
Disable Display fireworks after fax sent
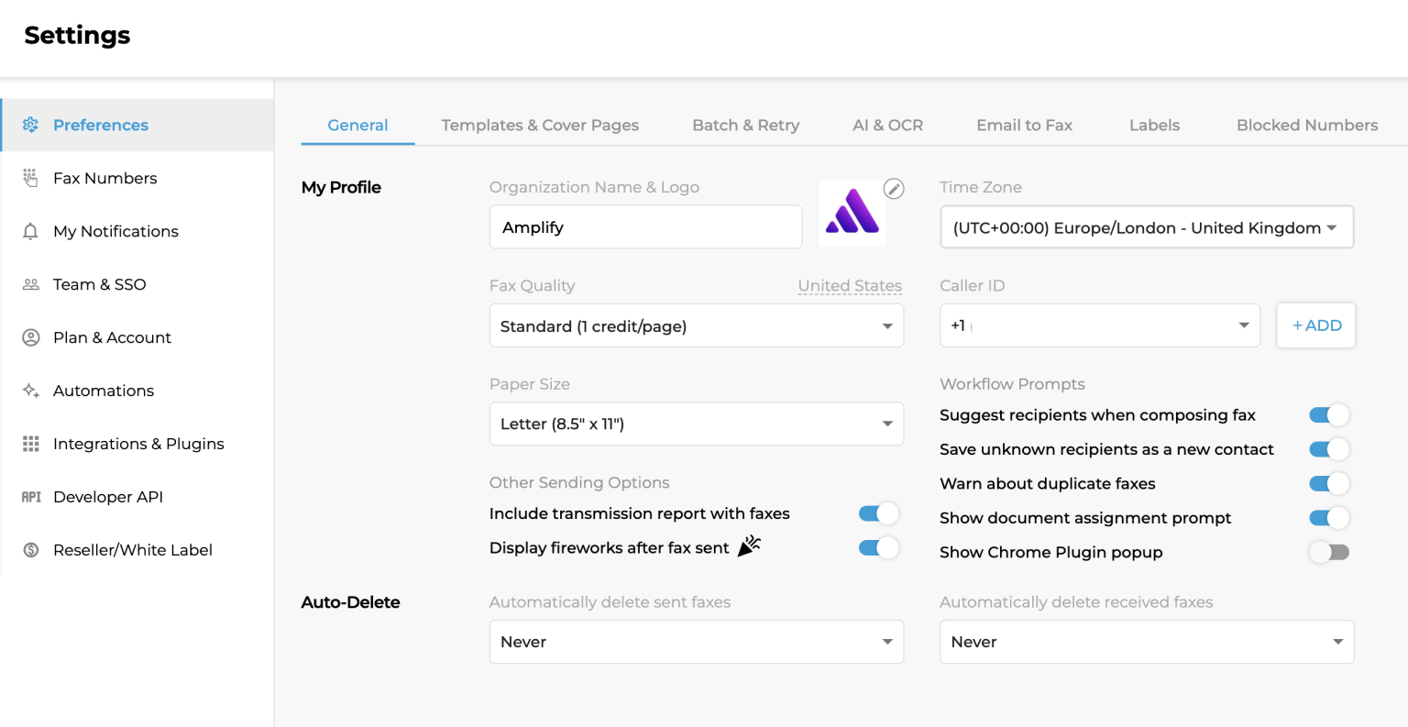[878, 548]
